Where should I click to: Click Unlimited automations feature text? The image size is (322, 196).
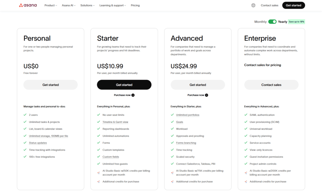click(116, 136)
